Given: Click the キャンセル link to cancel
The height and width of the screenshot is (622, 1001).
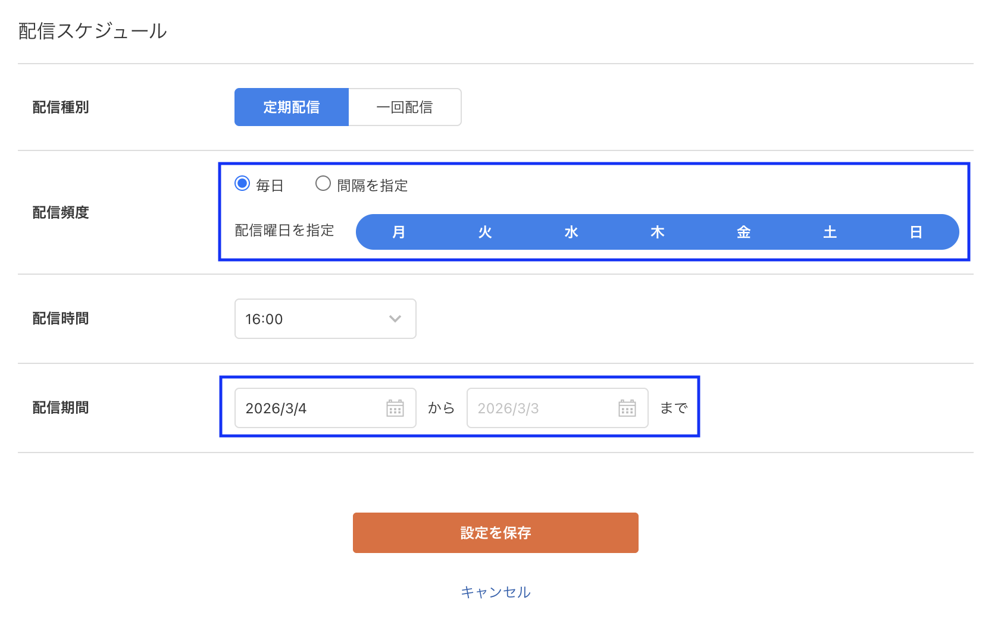Looking at the screenshot, I should tap(495, 592).
